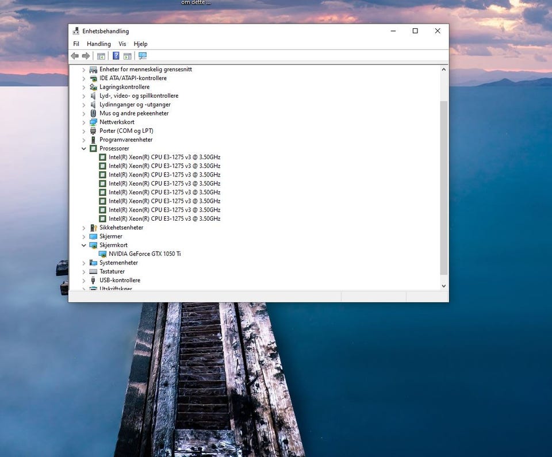
Task: Expand the Tastaturer node
Action: 84,272
